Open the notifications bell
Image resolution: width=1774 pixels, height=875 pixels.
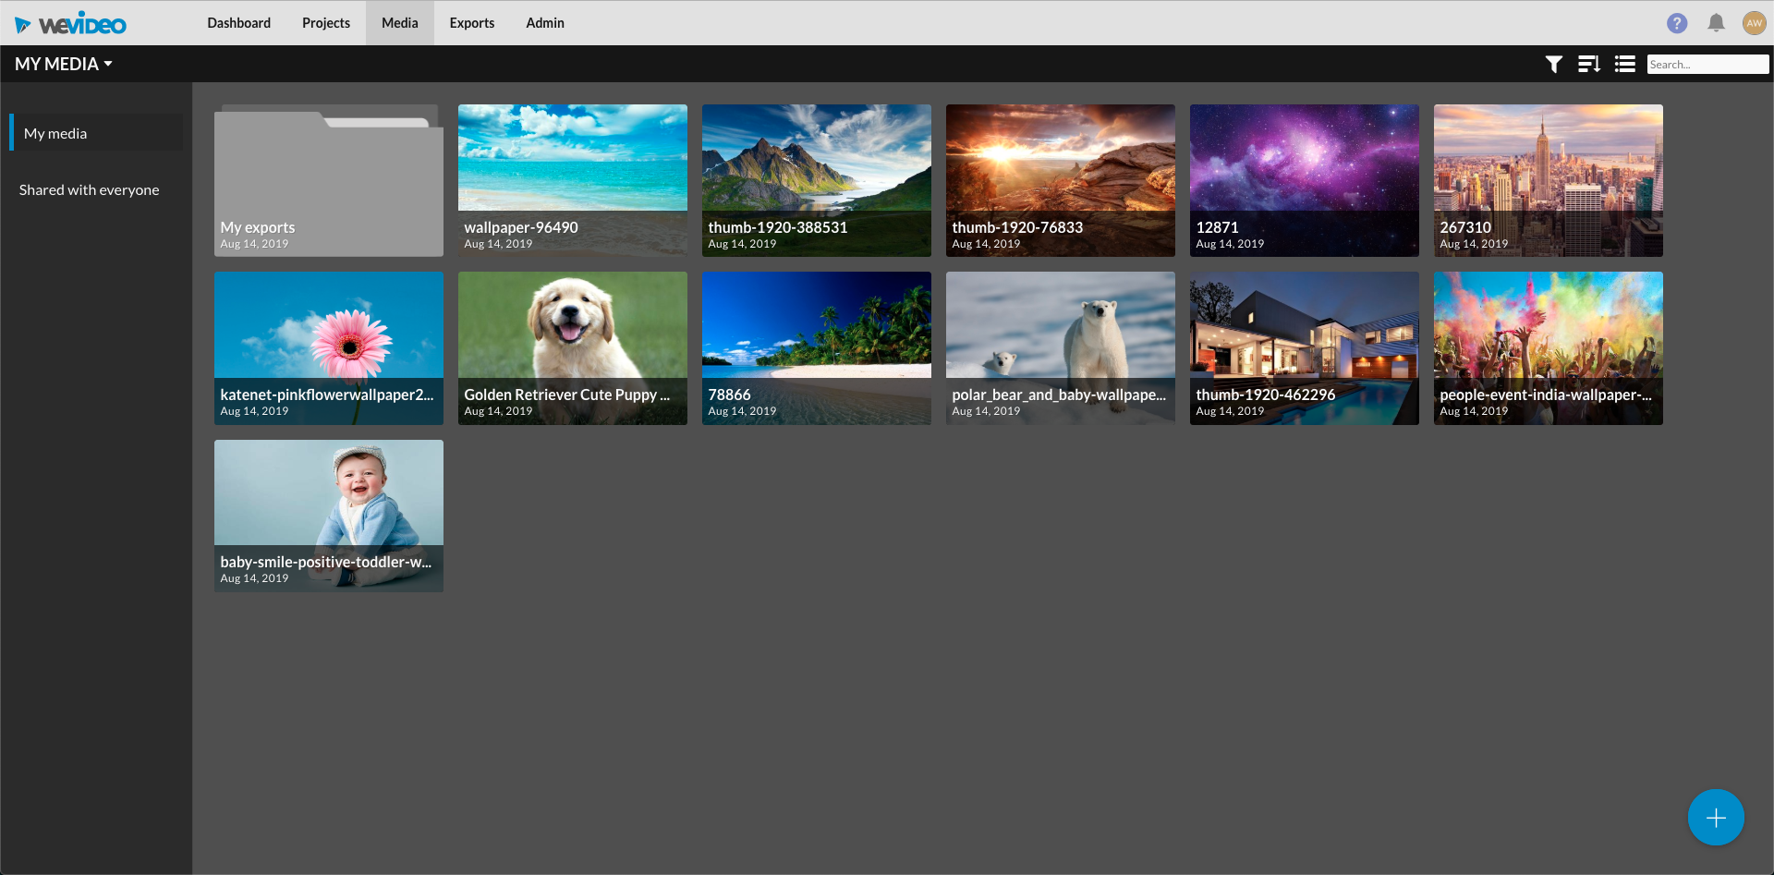(x=1716, y=23)
